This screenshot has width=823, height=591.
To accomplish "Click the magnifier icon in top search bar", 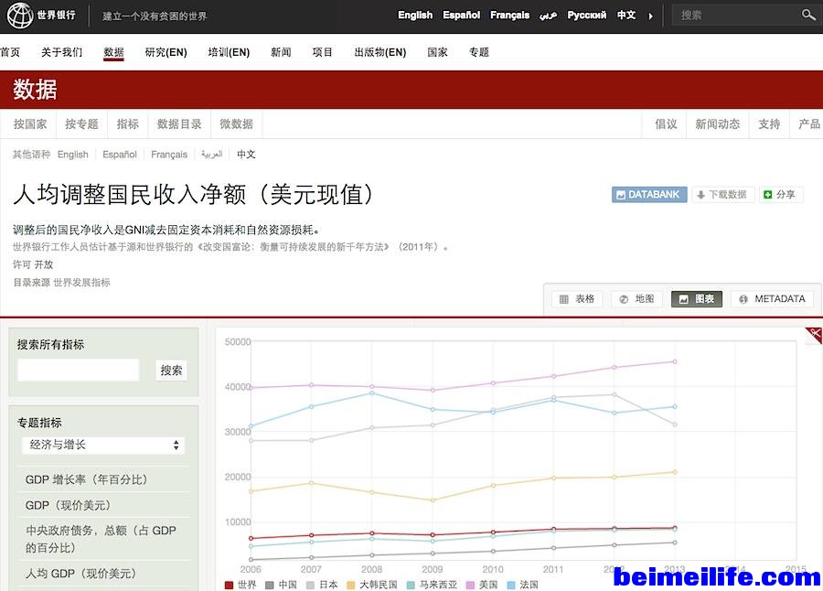I will coord(807,15).
